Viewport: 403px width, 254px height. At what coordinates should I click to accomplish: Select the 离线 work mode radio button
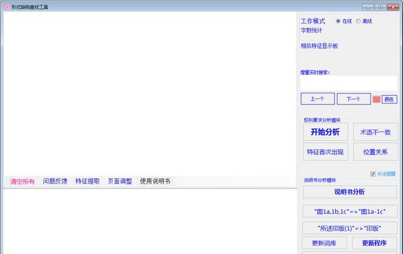point(358,21)
